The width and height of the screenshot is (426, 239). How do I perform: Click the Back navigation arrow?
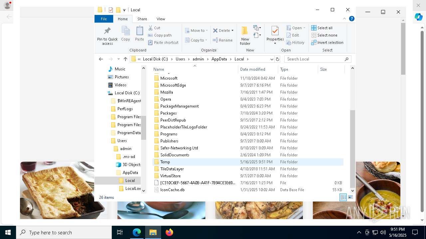(x=101, y=59)
